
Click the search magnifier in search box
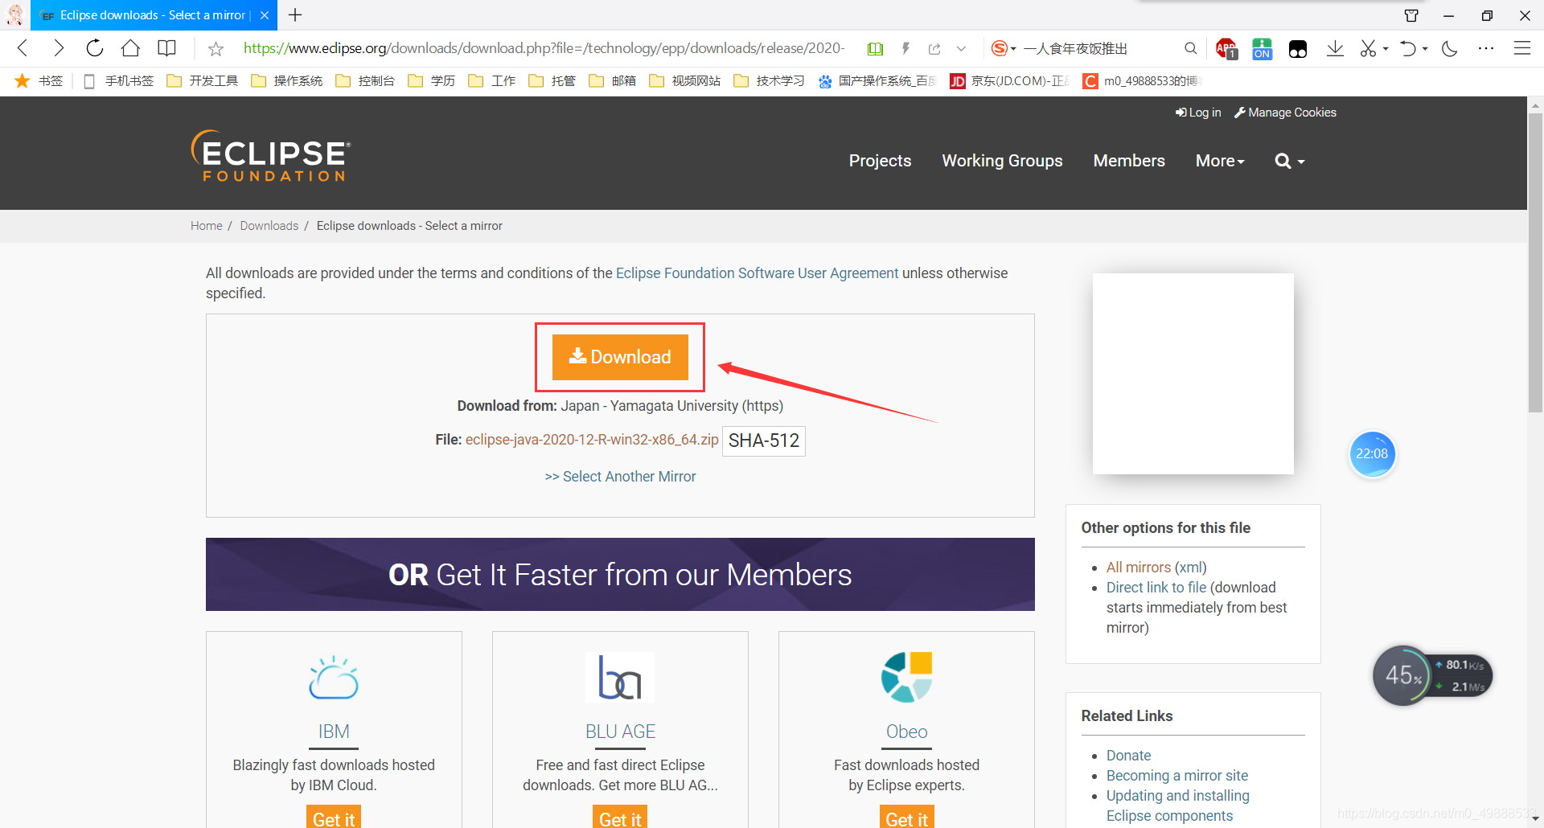[x=1190, y=48]
